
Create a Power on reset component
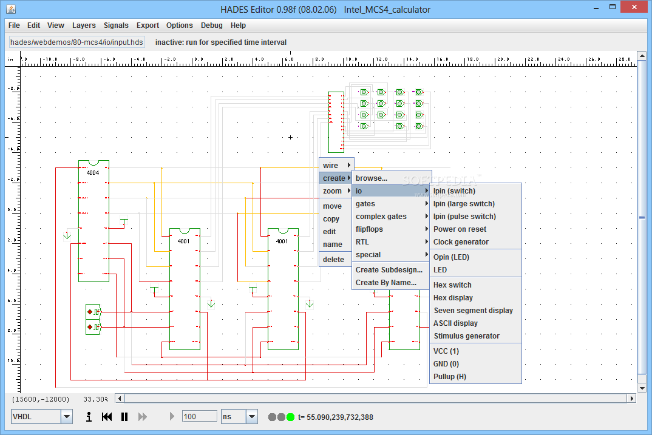[475, 229]
